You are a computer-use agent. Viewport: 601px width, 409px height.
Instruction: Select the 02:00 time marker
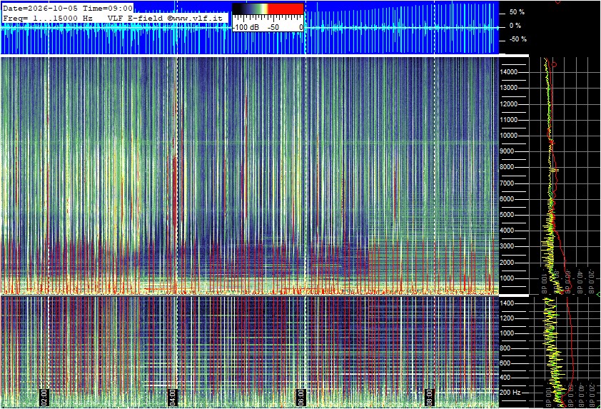[44, 397]
